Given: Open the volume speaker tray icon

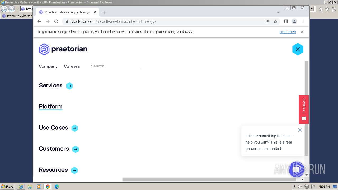Looking at the screenshot, I should coord(300,187).
